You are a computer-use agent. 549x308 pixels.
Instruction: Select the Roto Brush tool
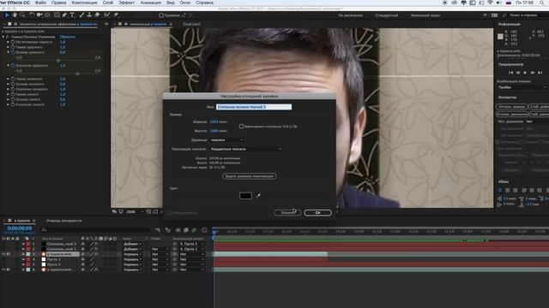click(x=106, y=15)
